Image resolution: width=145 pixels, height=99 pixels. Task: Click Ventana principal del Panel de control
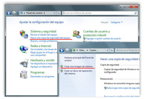coord(79,59)
